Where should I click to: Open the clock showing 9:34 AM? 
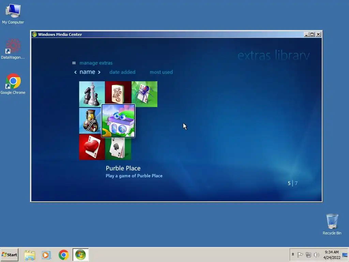332,254
